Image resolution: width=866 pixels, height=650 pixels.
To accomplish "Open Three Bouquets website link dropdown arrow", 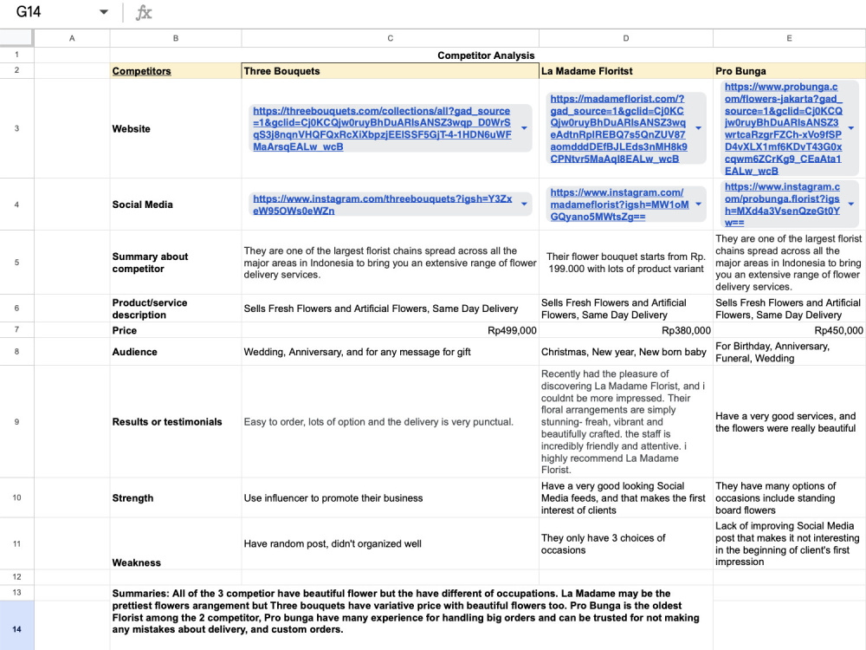I will [x=524, y=128].
